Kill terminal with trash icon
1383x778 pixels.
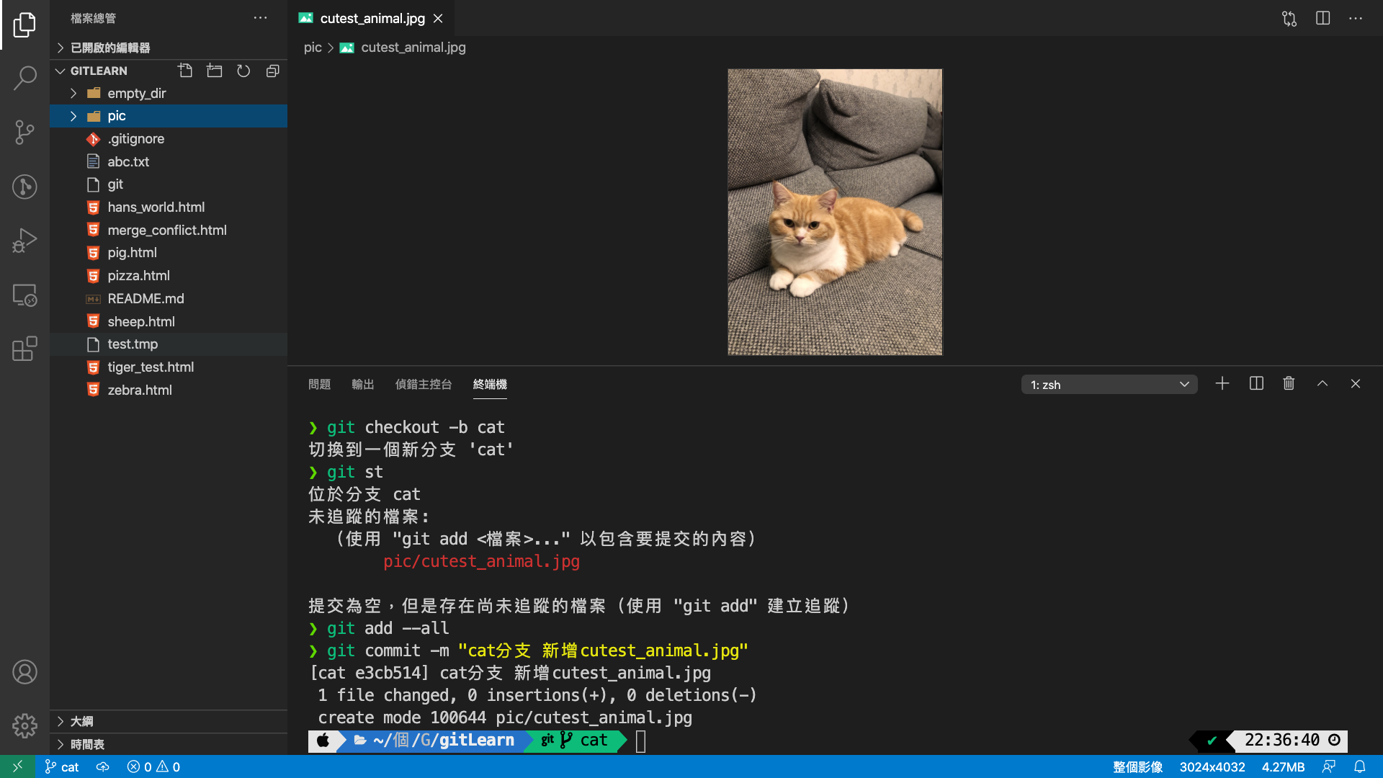pyautogui.click(x=1289, y=384)
